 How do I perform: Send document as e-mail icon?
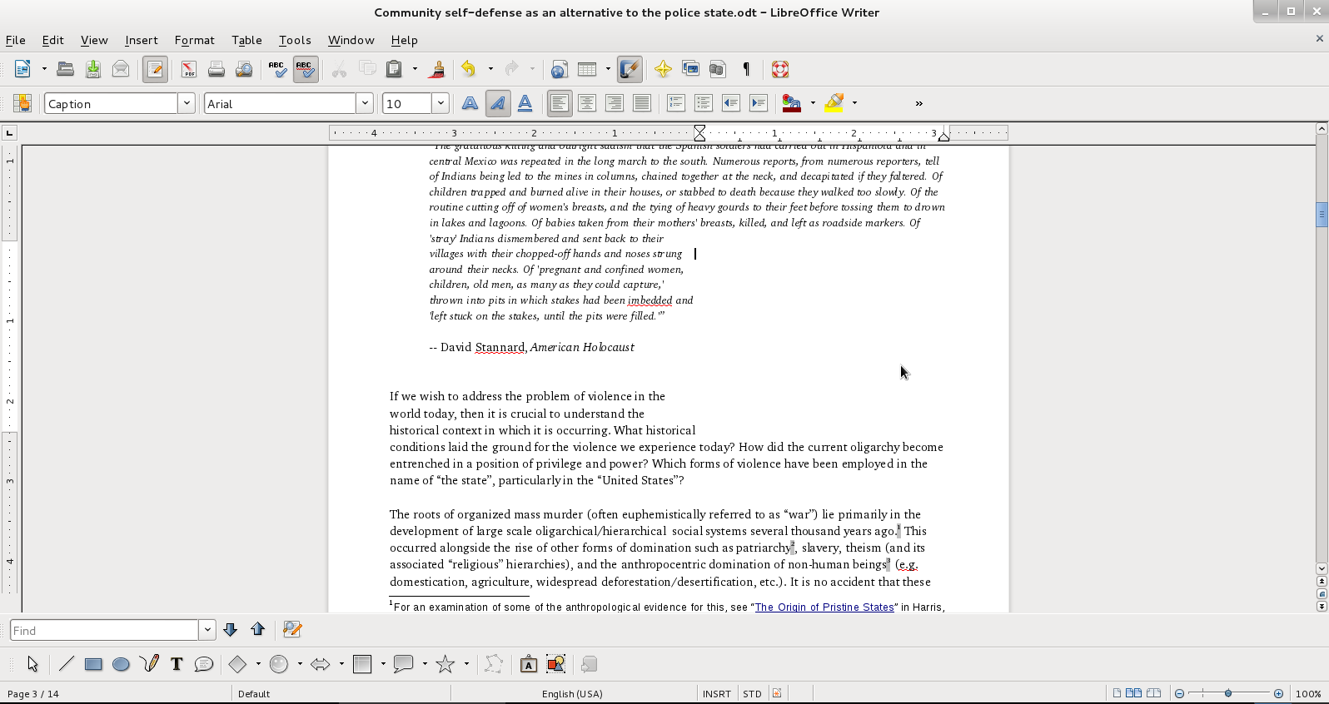coord(121,69)
